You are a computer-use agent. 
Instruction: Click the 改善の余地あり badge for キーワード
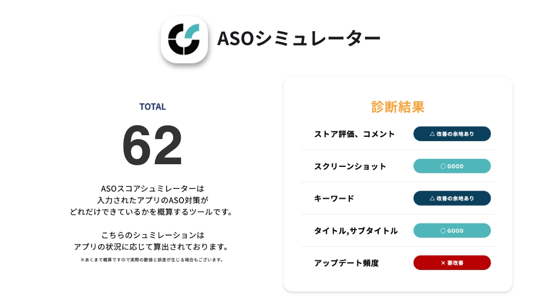click(452, 199)
